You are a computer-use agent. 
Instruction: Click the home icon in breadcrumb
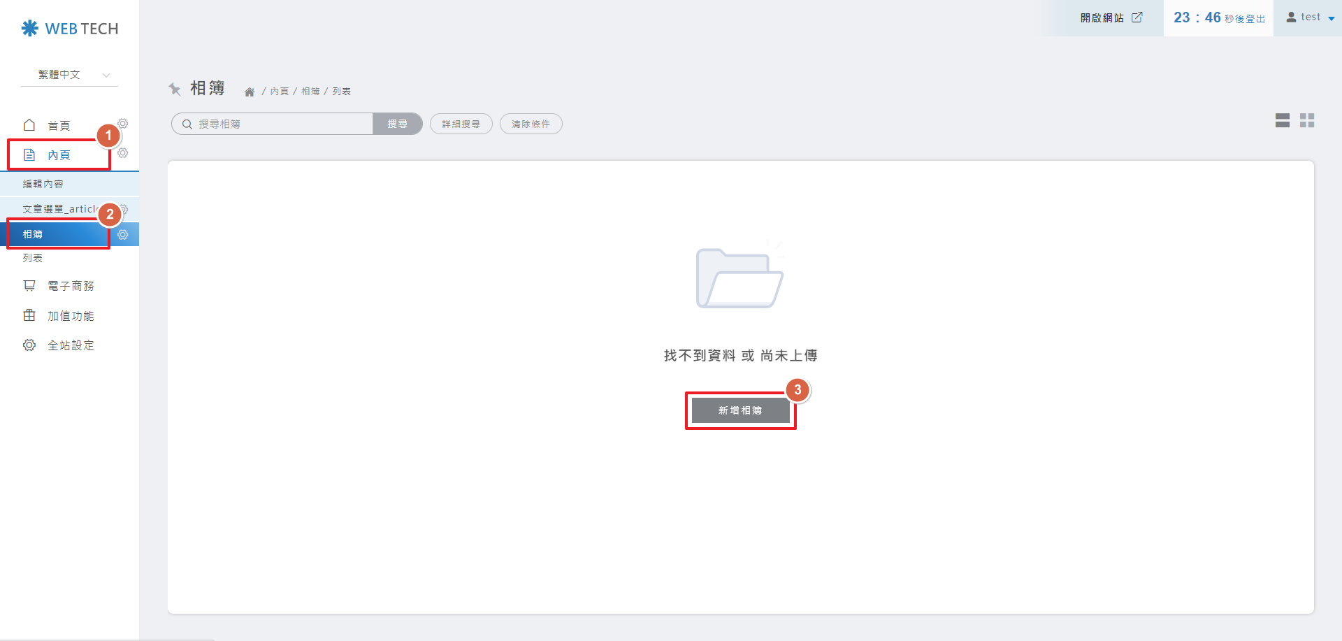pyautogui.click(x=250, y=92)
